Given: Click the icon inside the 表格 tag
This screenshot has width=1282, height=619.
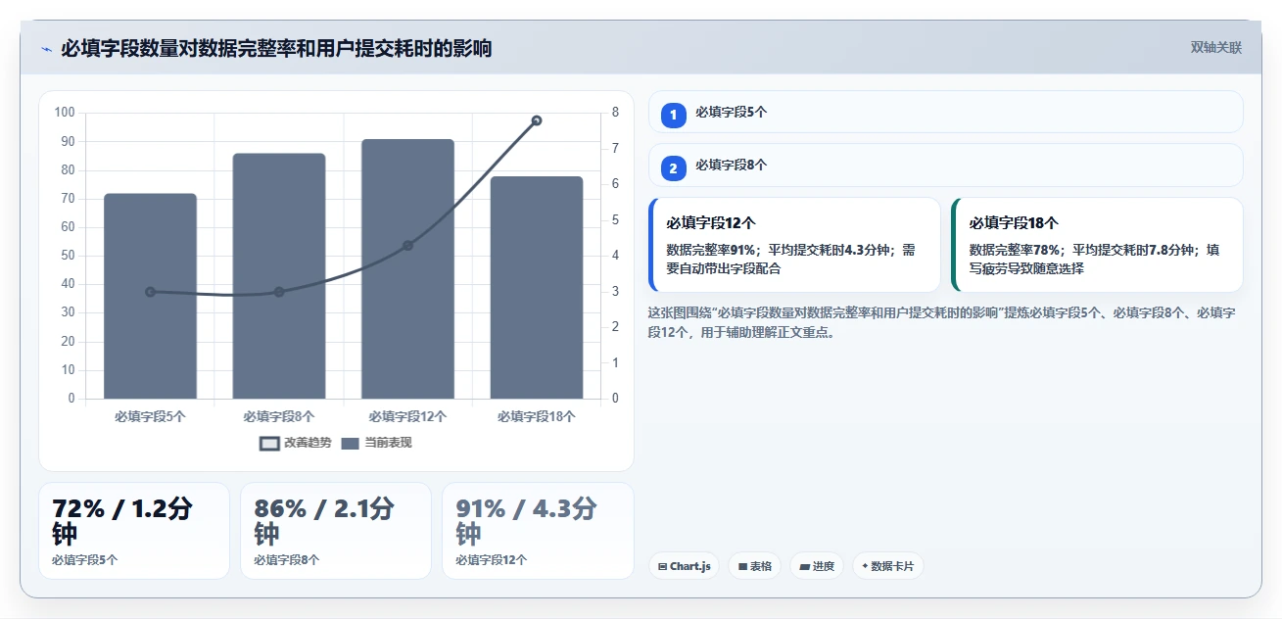Looking at the screenshot, I should click(742, 566).
